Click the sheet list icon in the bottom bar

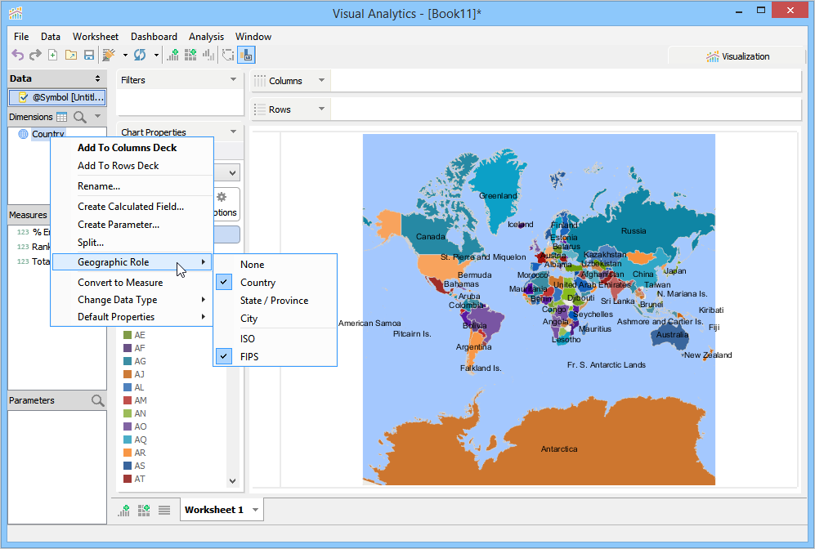[x=164, y=510]
